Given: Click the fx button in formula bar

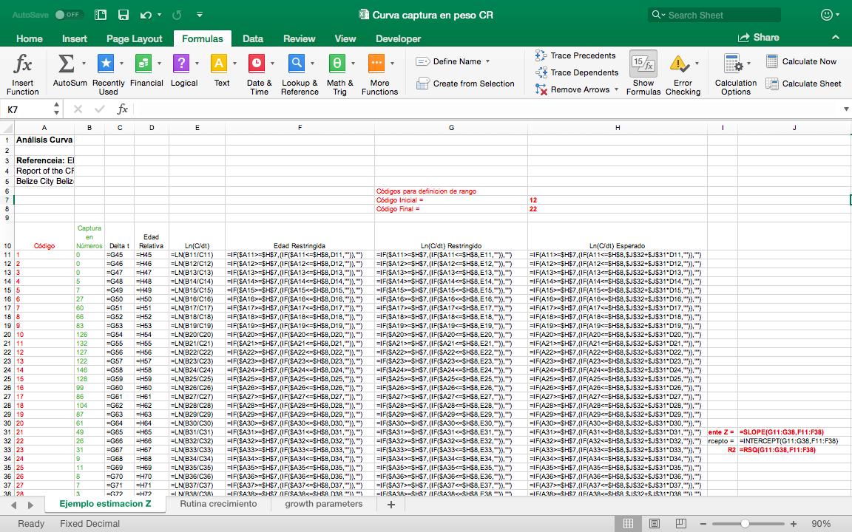Looking at the screenshot, I should click(x=123, y=109).
